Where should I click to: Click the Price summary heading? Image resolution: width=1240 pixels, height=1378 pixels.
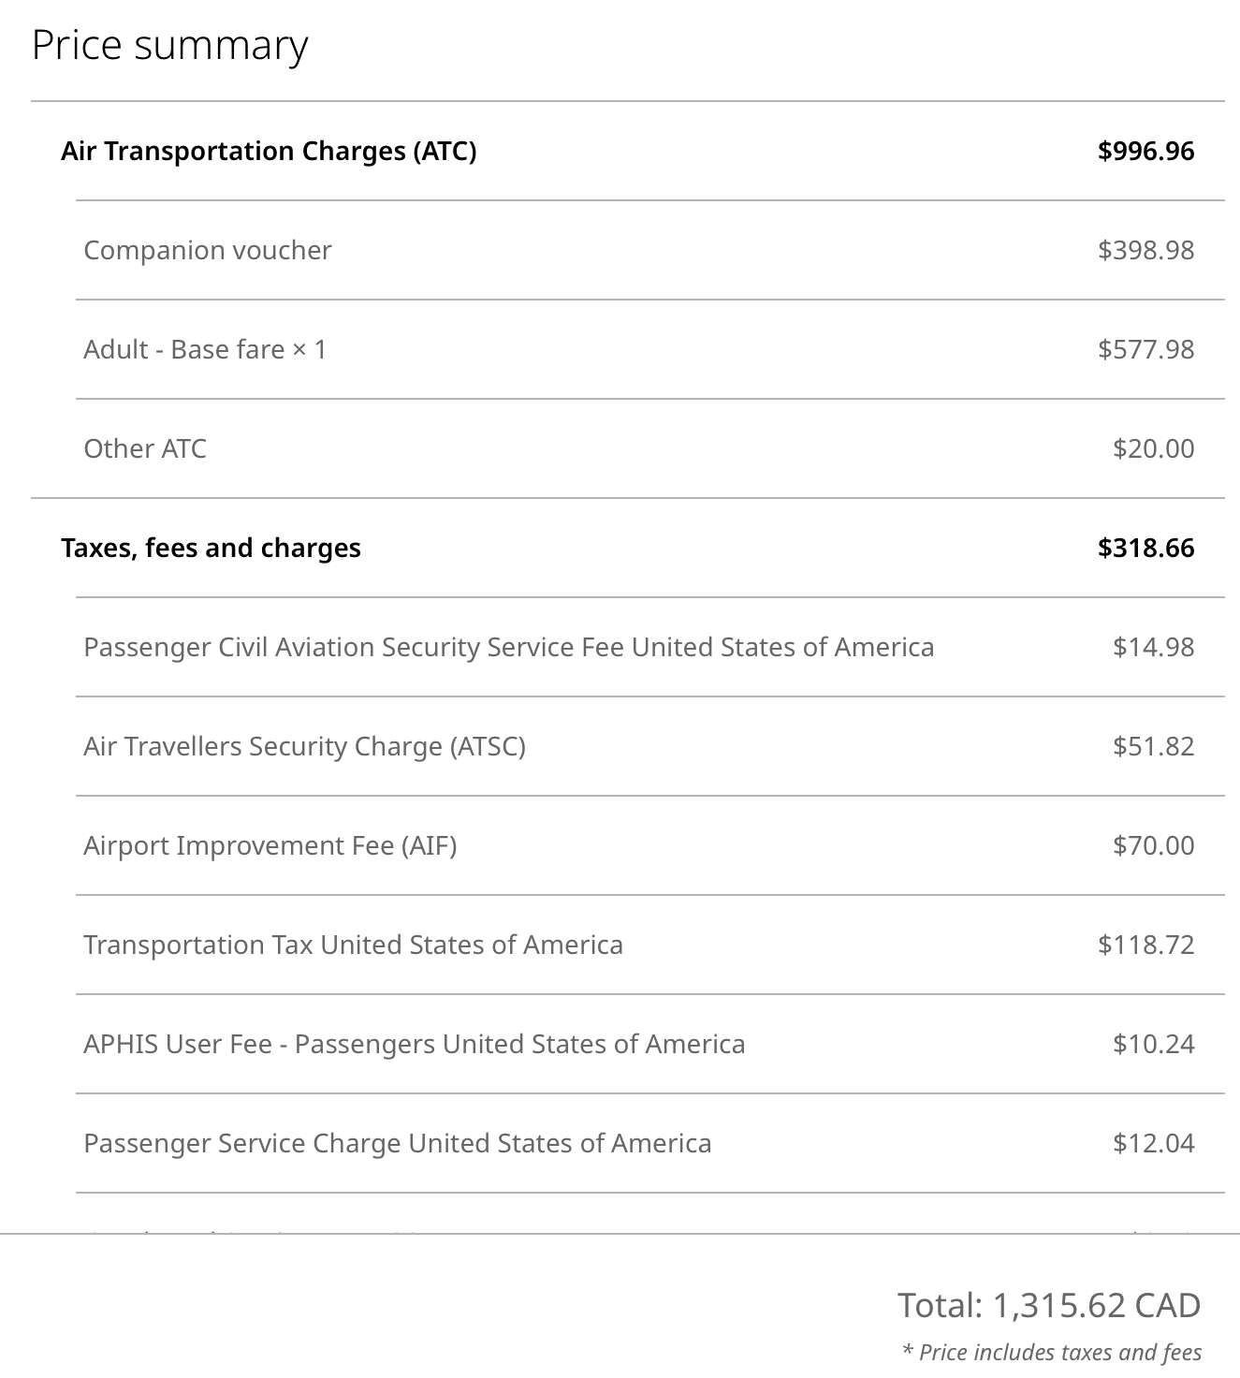point(169,45)
